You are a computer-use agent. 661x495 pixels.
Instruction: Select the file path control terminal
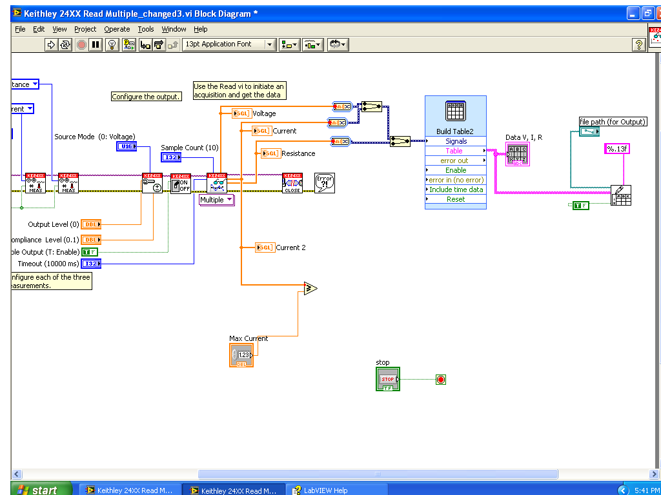pos(589,131)
